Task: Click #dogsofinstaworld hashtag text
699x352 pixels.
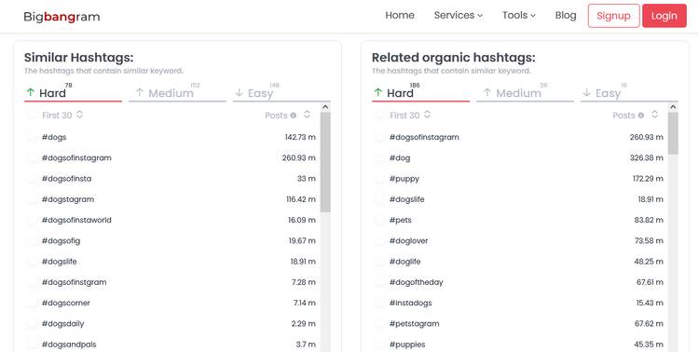Action: click(76, 220)
